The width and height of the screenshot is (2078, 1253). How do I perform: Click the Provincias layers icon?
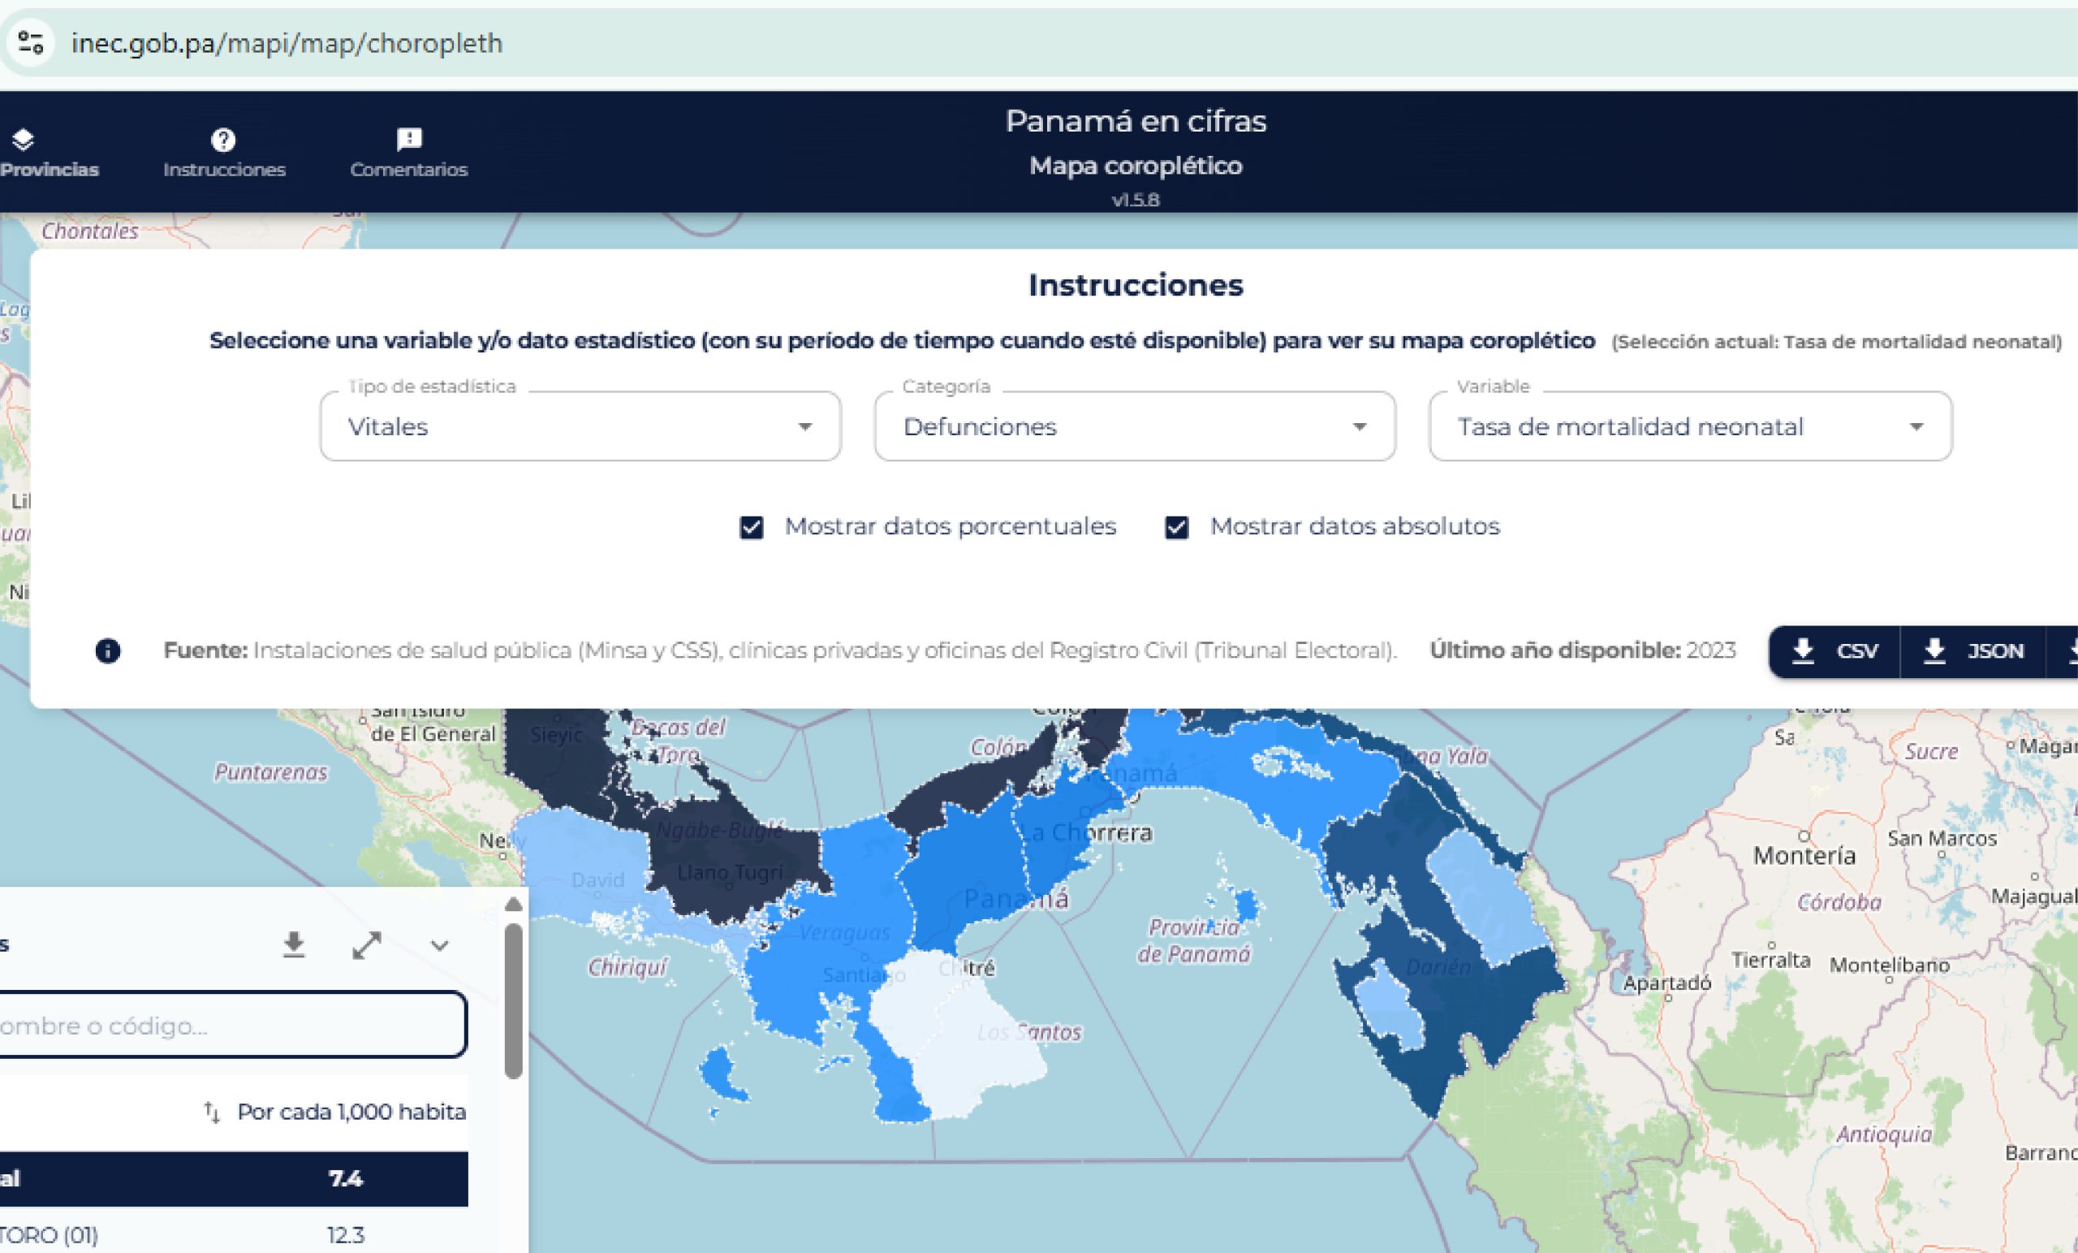pyautogui.click(x=24, y=139)
